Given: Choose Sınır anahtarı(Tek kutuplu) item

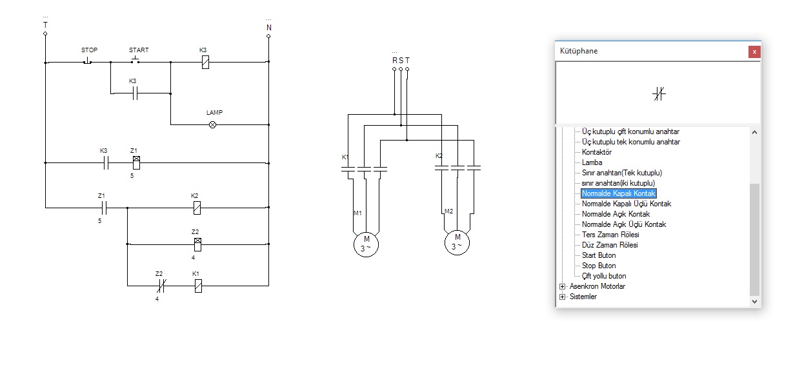Looking at the screenshot, I should tap(622, 173).
